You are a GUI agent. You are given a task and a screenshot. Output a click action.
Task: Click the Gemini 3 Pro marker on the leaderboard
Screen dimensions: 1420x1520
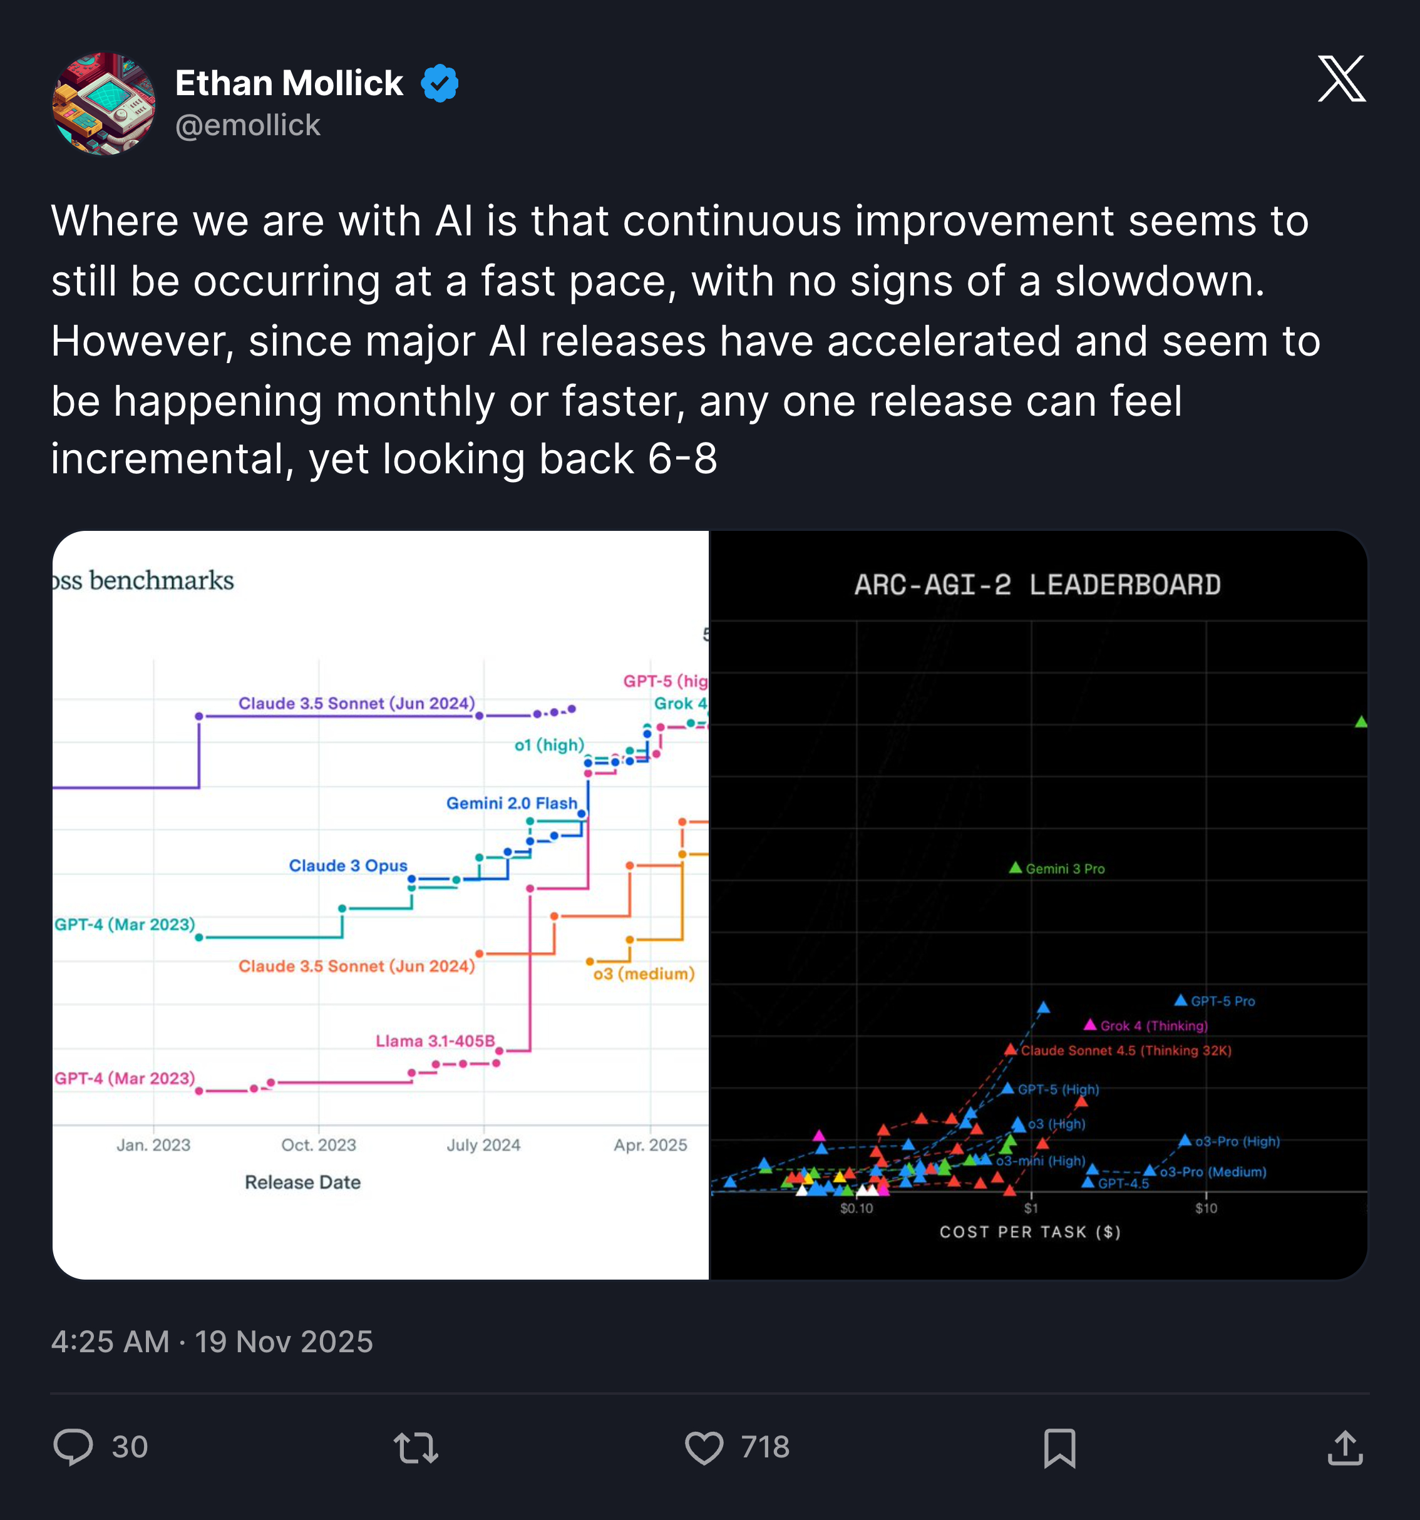[x=1016, y=868]
